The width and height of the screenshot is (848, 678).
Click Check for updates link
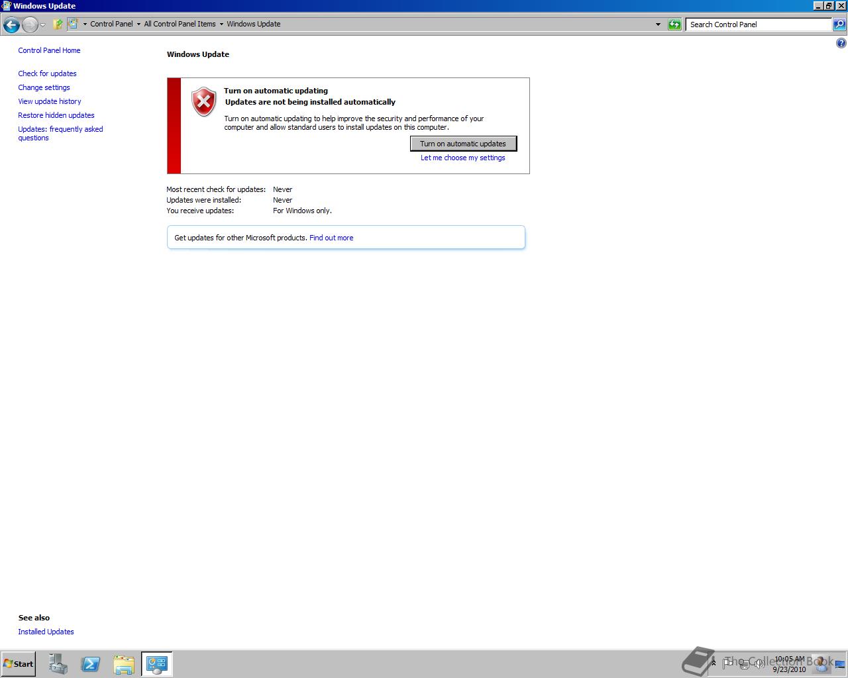click(47, 73)
